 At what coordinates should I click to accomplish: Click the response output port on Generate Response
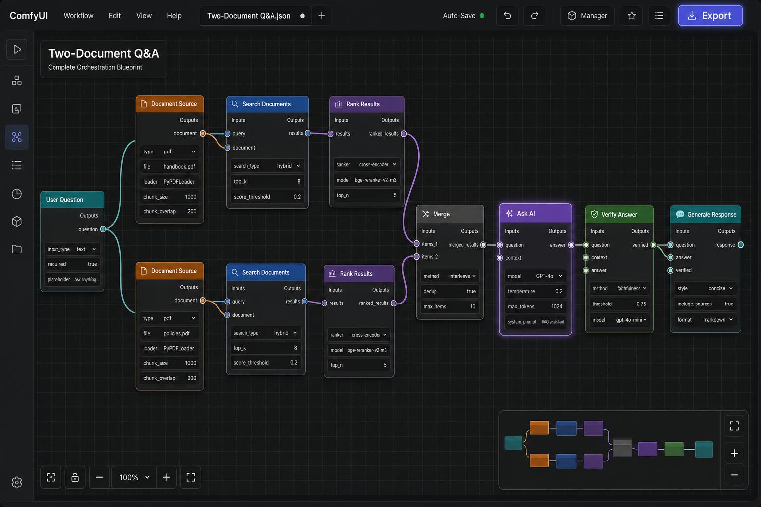[741, 245]
